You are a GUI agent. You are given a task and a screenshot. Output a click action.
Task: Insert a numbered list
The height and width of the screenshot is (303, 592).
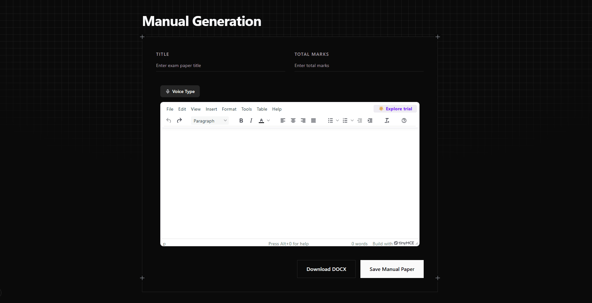click(345, 121)
